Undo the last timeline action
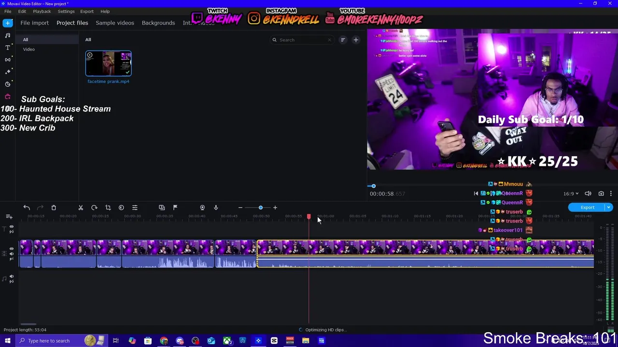The height and width of the screenshot is (347, 618). 27,208
